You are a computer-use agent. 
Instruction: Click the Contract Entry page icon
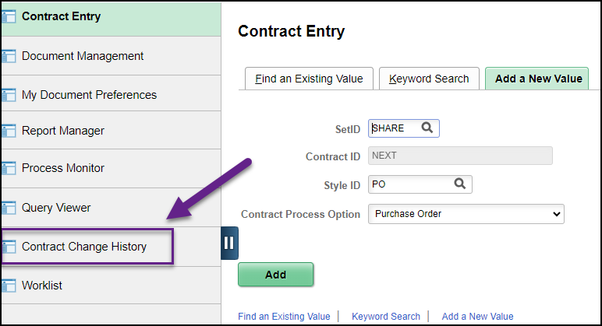point(9,16)
